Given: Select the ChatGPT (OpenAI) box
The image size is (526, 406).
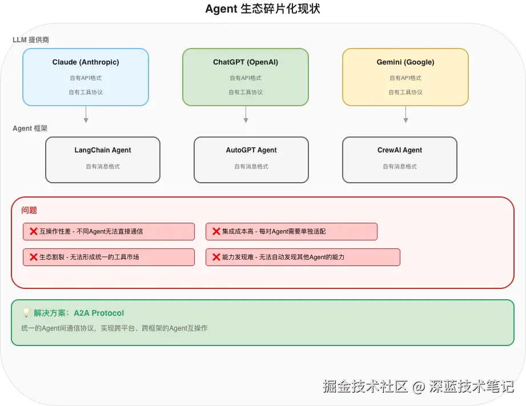Looking at the screenshot, I should pyautogui.click(x=246, y=77).
